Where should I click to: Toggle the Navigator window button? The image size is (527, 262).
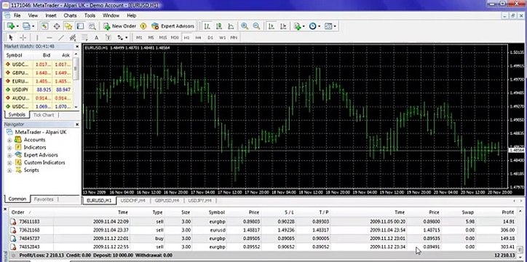(x=68, y=26)
